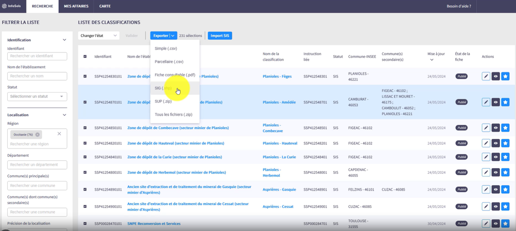The width and height of the screenshot is (516, 231).
Task: Switch to the CARTE tab
Action: coord(105,6)
